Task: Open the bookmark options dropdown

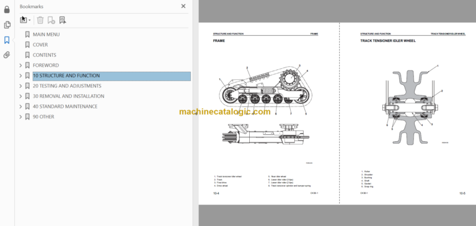Action: 25,20
